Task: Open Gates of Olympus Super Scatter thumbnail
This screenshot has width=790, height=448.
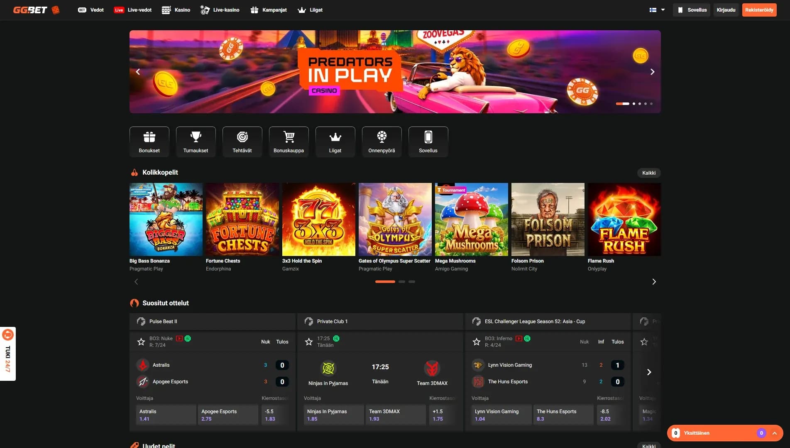Action: pos(395,219)
